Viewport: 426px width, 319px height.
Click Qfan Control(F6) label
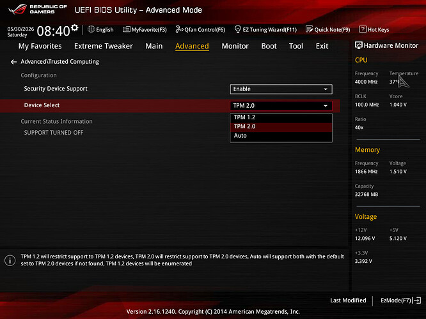(x=205, y=29)
